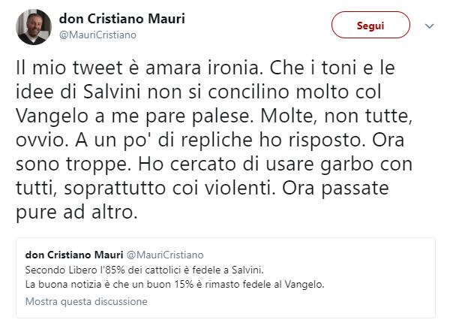Click 'Mostra questa discussione' link
The image size is (450, 320).
click(x=86, y=301)
